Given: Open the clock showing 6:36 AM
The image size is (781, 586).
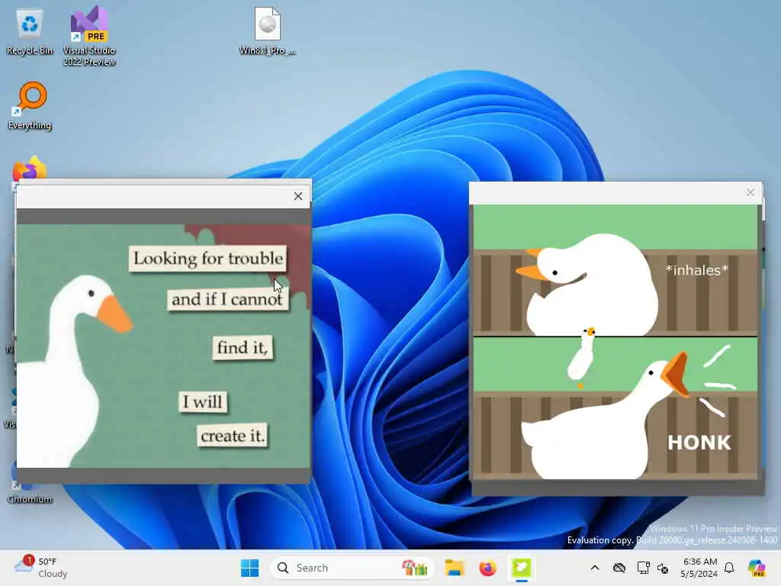Looking at the screenshot, I should coord(699,568).
